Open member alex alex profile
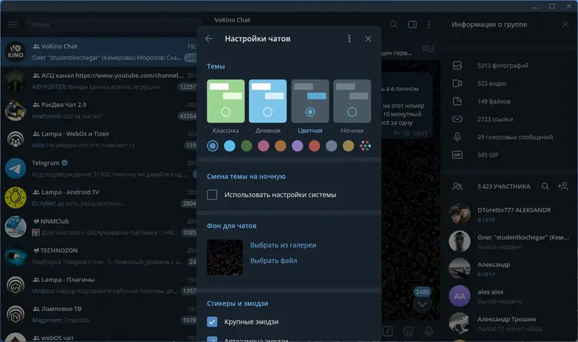This screenshot has width=578, height=342. pyautogui.click(x=509, y=297)
